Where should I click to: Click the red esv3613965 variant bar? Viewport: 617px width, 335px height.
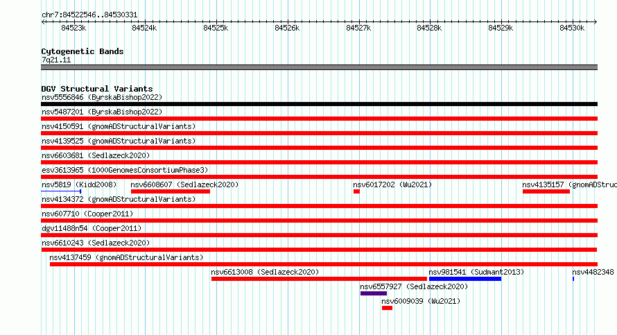pyautogui.click(x=319, y=177)
